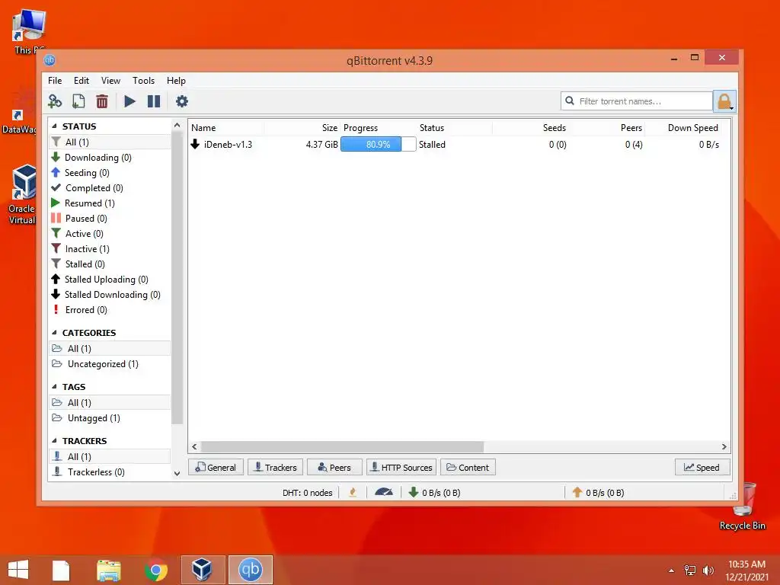Screen dimensions: 780x585
Task: Open the Windows Start button
Action: coord(18,570)
